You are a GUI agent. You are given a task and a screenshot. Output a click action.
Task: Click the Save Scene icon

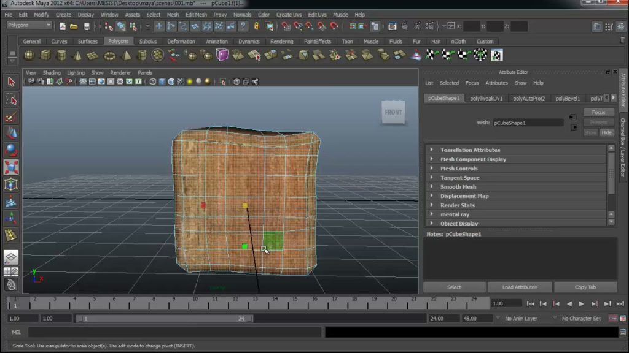86,26
